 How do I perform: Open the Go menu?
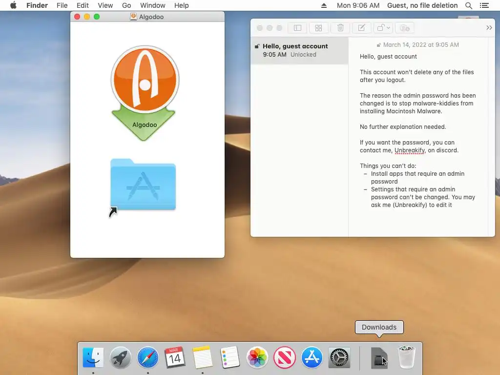coord(126,5)
